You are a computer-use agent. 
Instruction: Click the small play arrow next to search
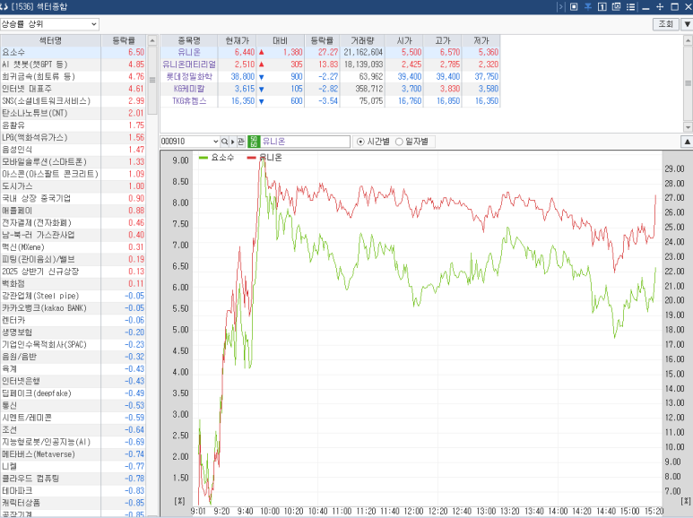(x=232, y=142)
